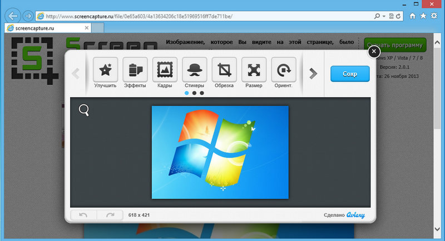The height and width of the screenshot is (241, 445).
Task: Click the Windows 7 wallpaper preview image
Action: [220, 152]
